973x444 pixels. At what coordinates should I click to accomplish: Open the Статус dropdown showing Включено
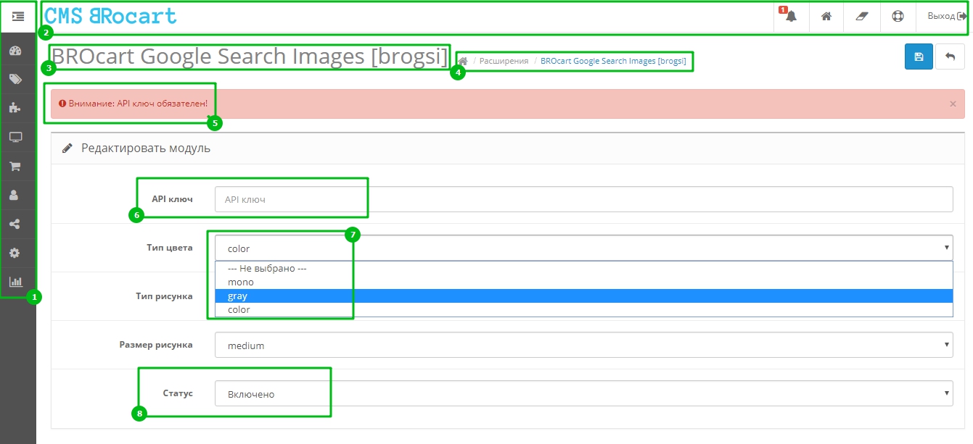tap(583, 393)
